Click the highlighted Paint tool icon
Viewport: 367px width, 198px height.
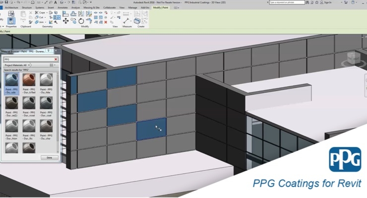pos(57,17)
